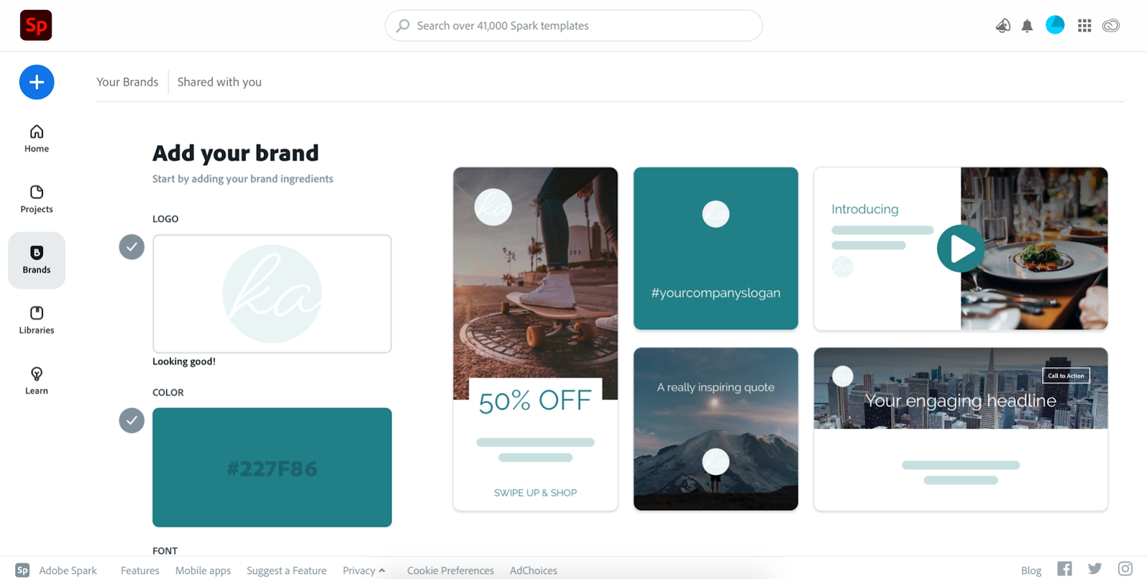Open Projects in the sidebar
The width and height of the screenshot is (1147, 579).
tap(37, 199)
